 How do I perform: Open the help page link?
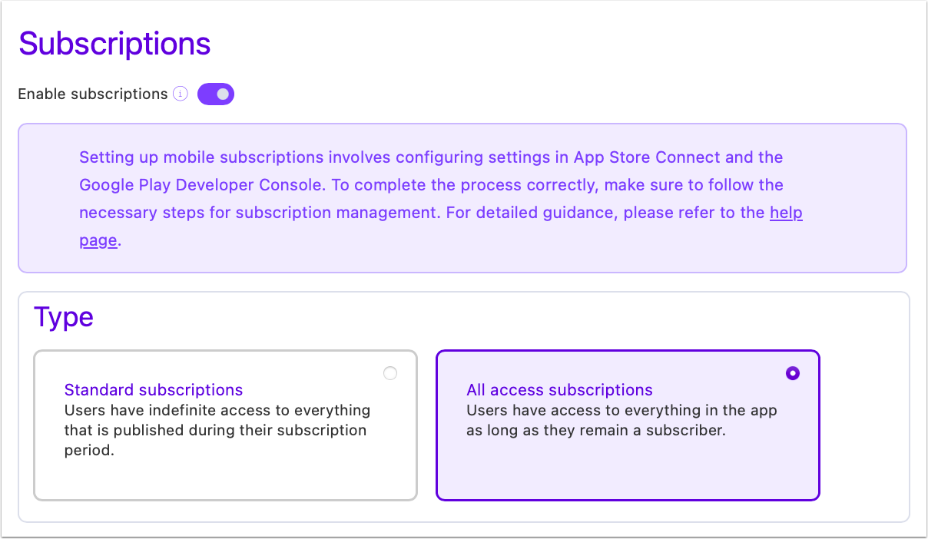point(786,213)
